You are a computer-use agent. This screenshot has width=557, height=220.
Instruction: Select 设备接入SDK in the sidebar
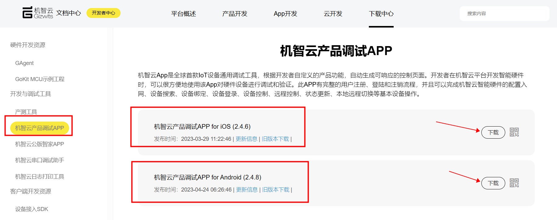click(32, 209)
